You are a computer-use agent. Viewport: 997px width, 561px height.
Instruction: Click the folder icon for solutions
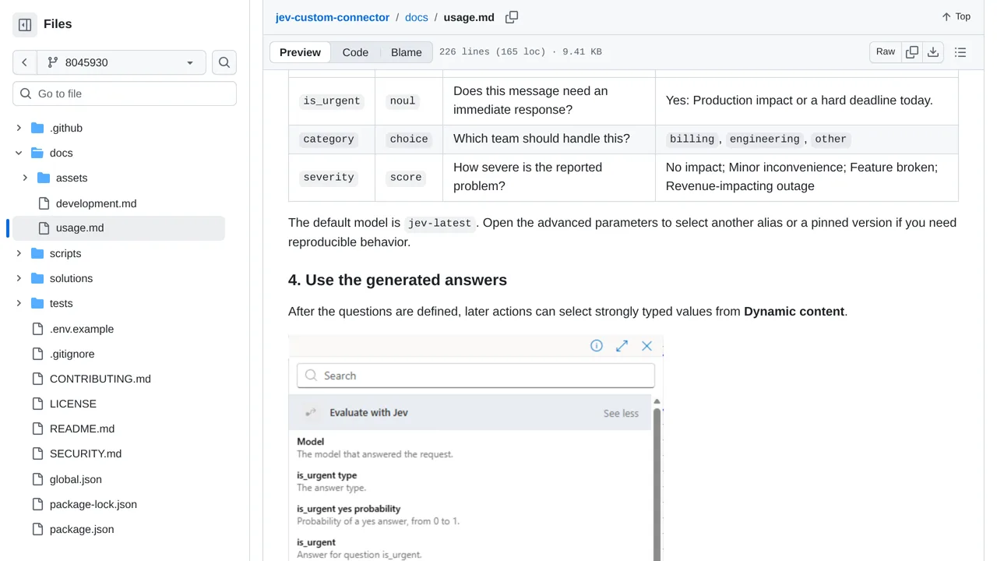(37, 278)
